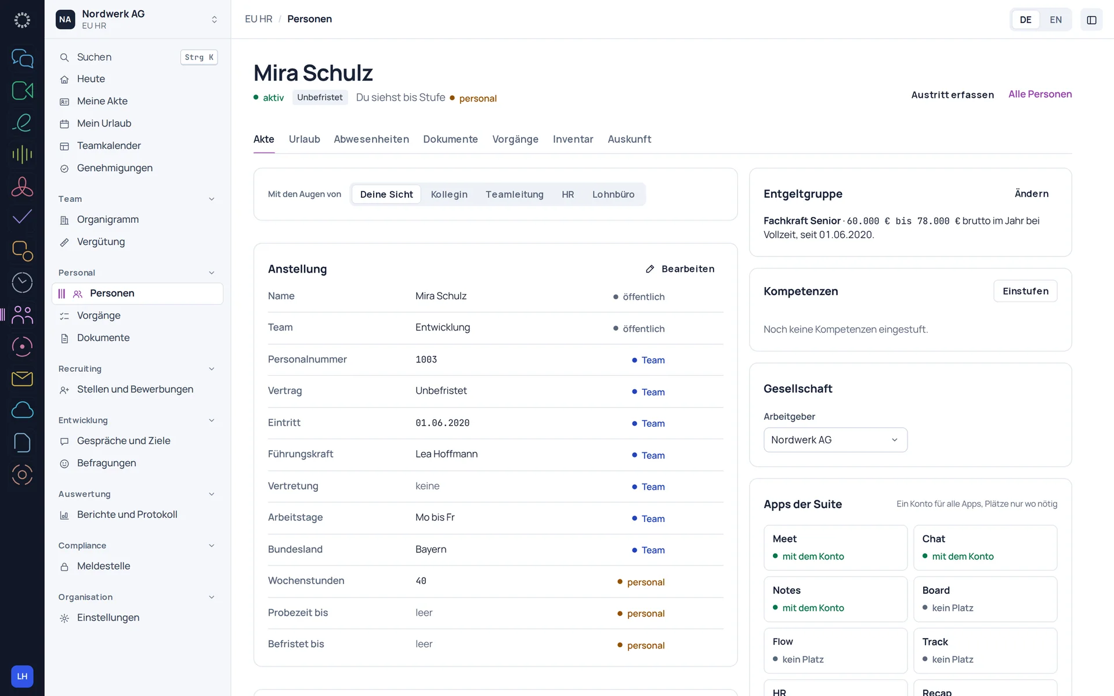
Task: Switch language to DE
Action: click(x=1025, y=20)
